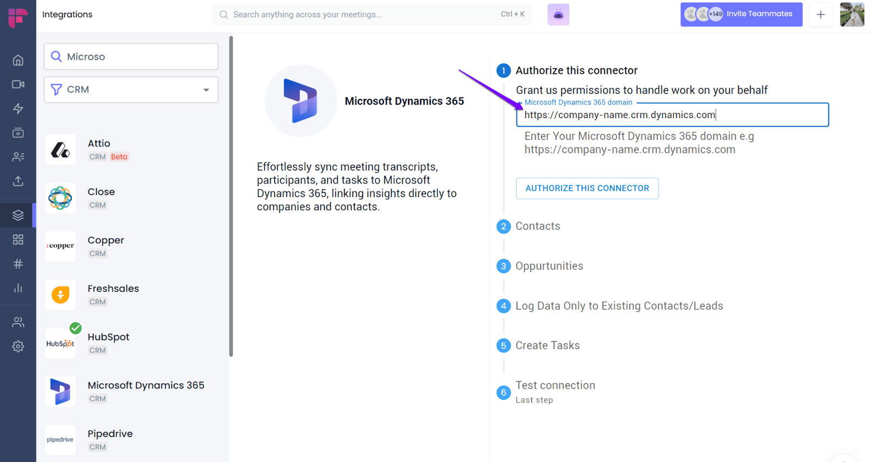Open meetings via the video camera icon
This screenshot has height=462, width=870.
(x=18, y=84)
